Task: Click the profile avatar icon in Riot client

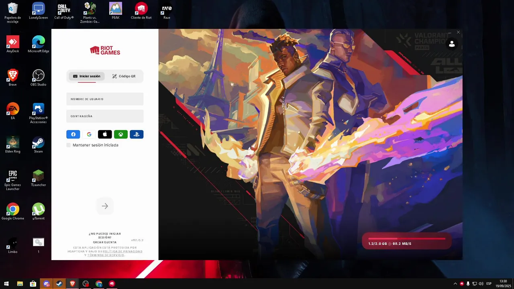Action: pyautogui.click(x=452, y=44)
